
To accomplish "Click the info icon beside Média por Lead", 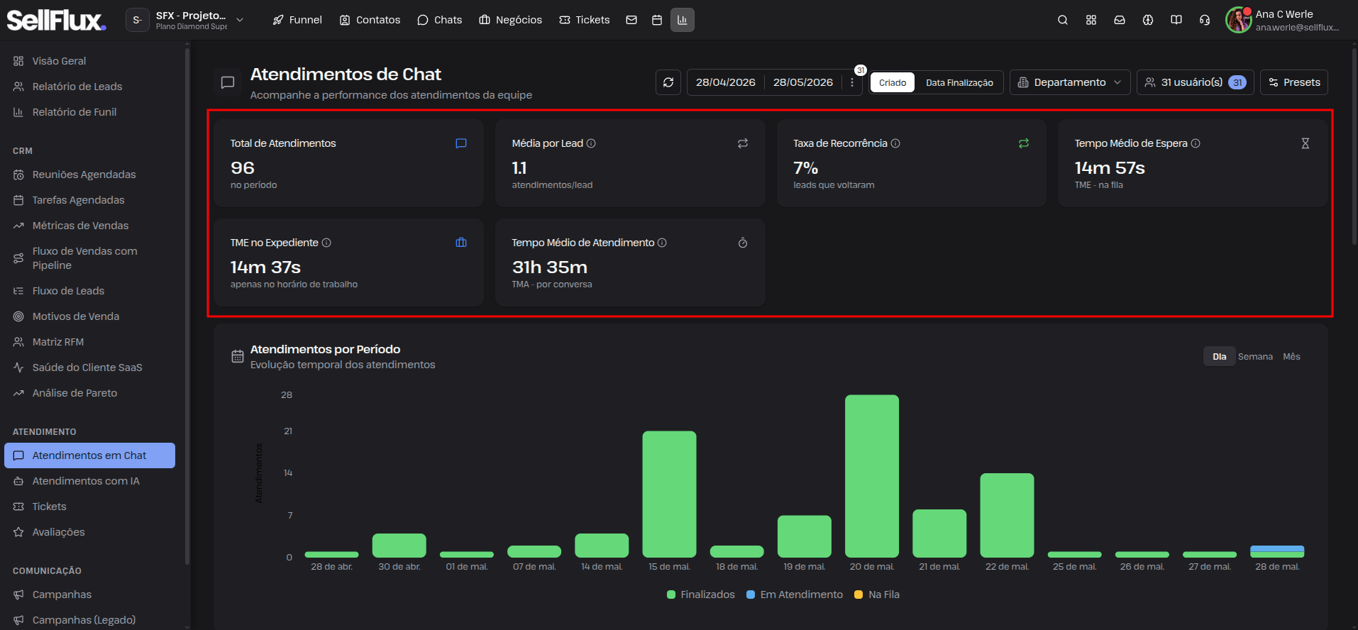I will pyautogui.click(x=591, y=143).
